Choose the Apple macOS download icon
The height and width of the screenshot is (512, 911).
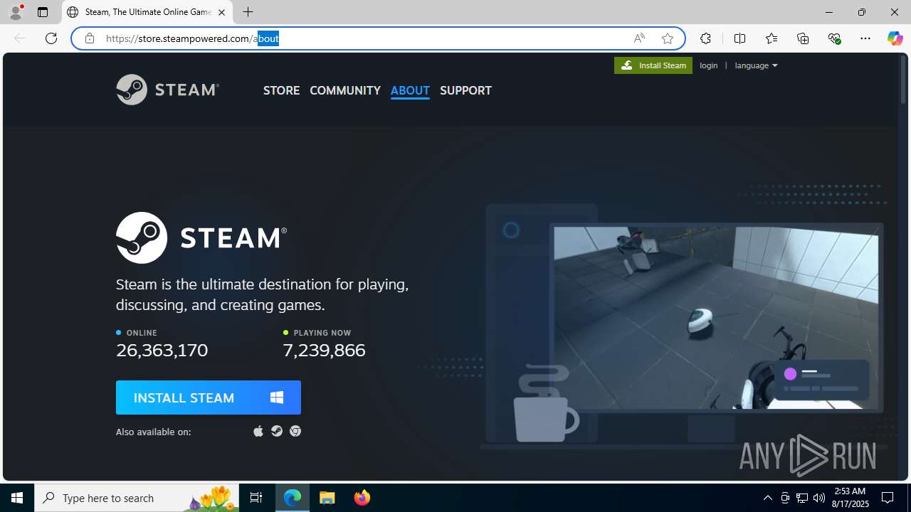258,431
